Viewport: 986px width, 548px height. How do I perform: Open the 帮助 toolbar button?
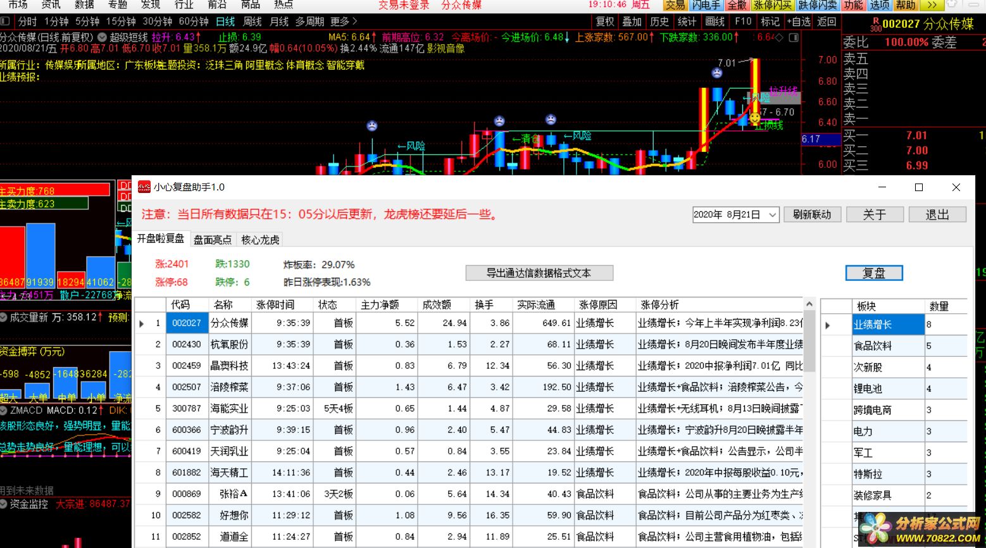coord(905,5)
